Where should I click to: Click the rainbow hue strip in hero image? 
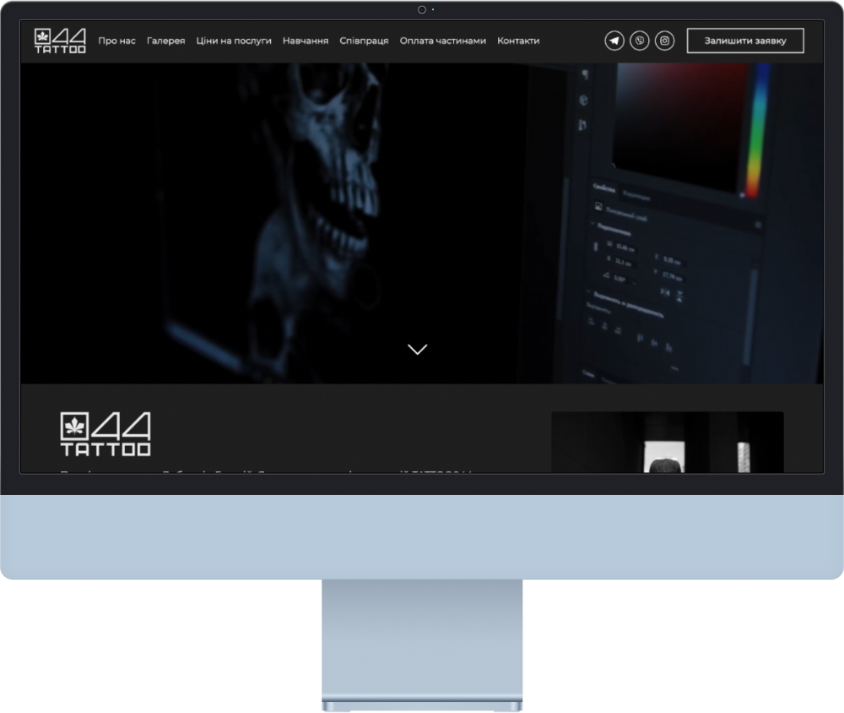[758, 127]
